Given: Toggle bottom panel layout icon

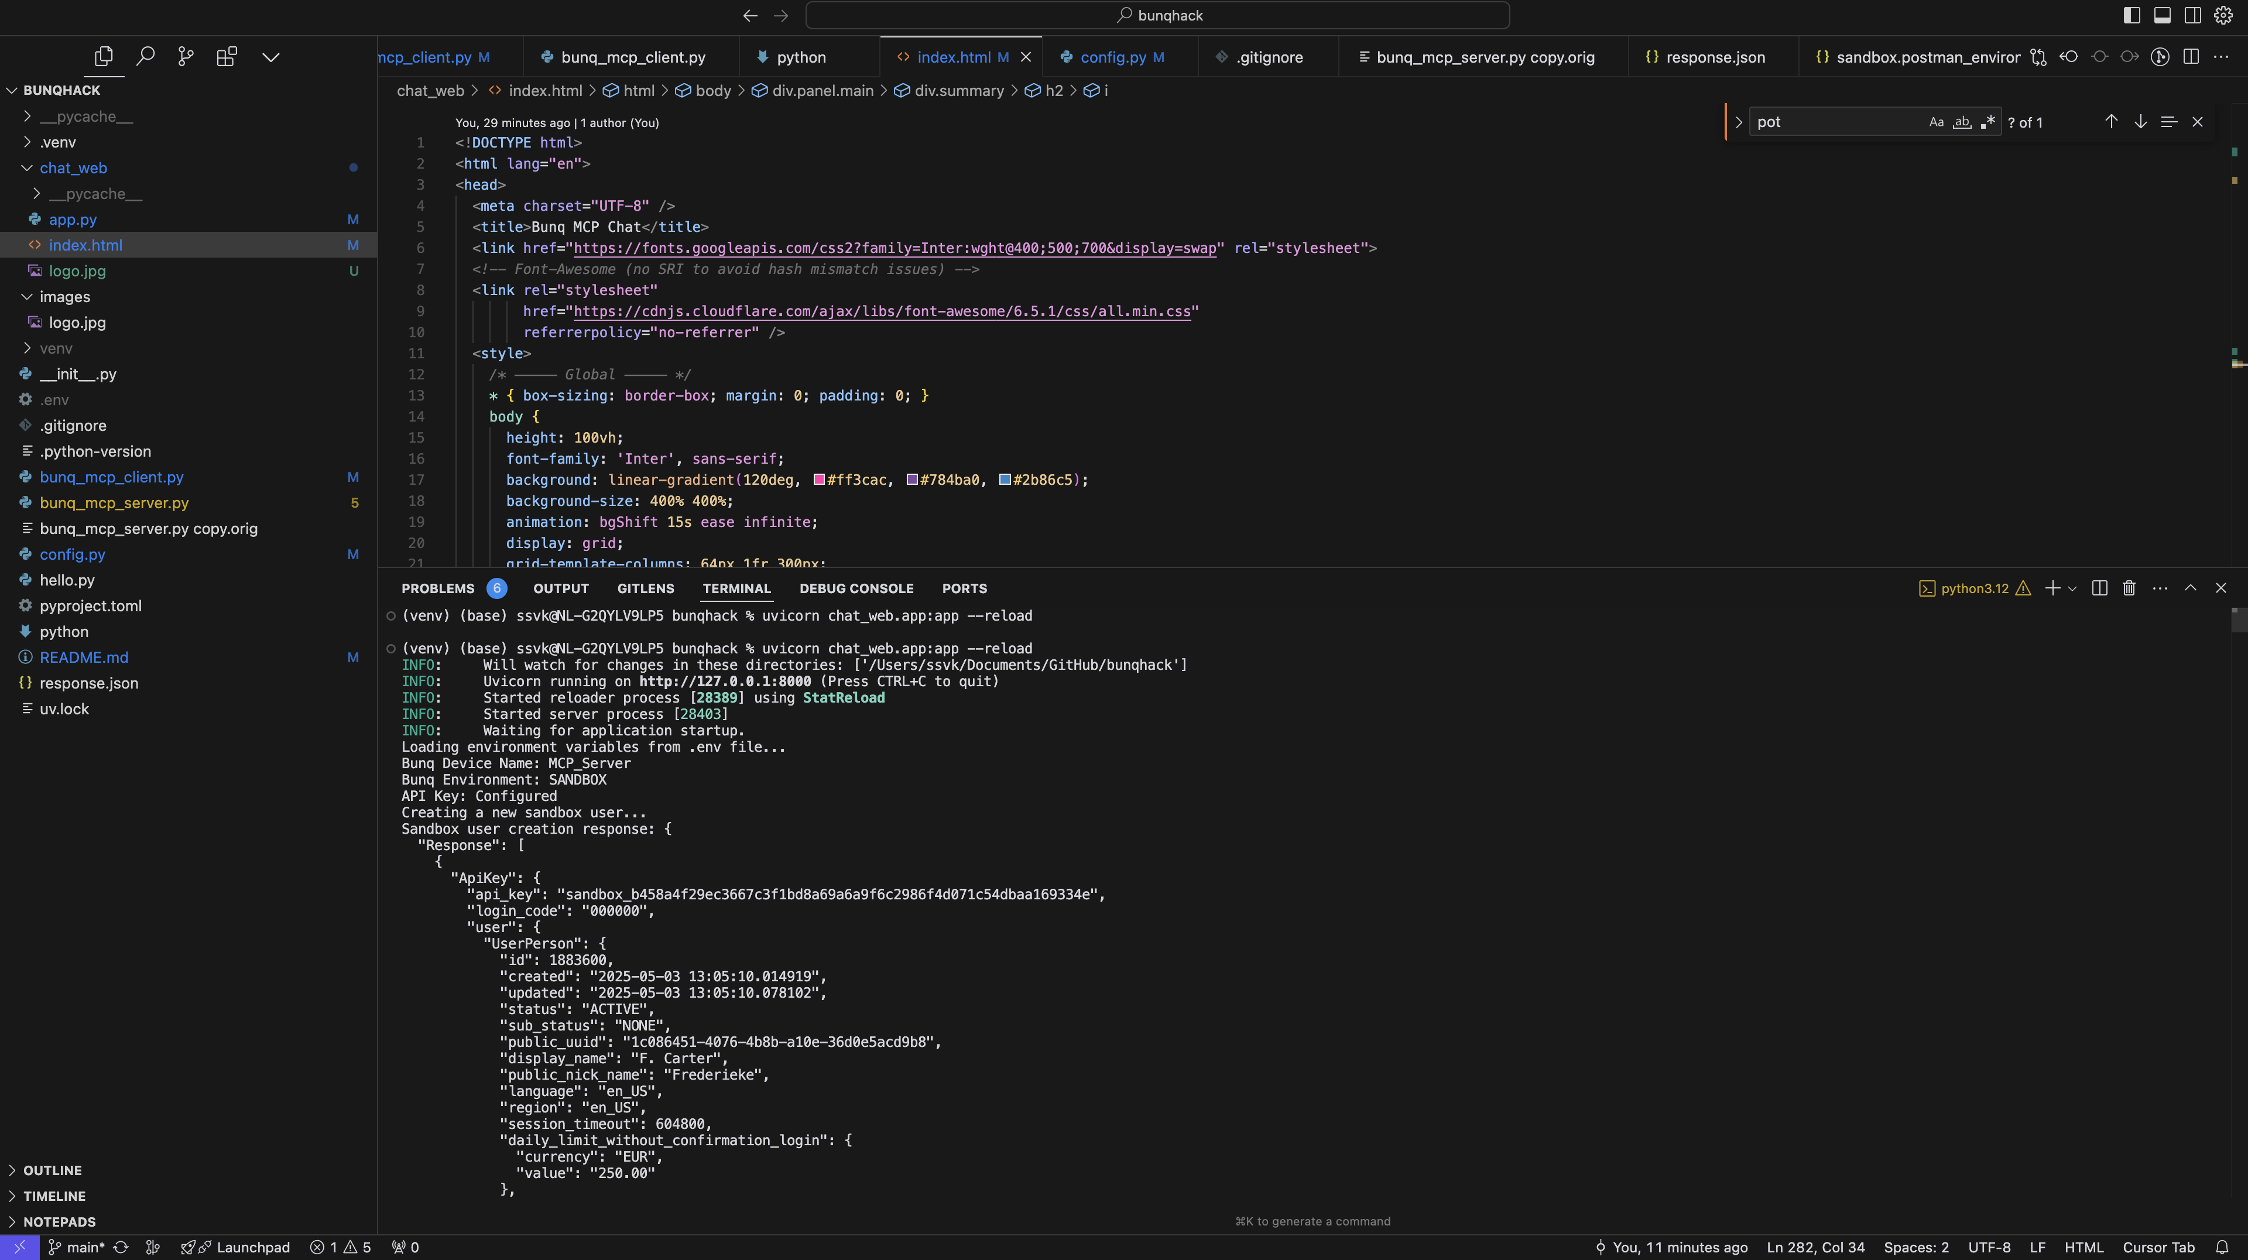Looking at the screenshot, I should pyautogui.click(x=2163, y=15).
